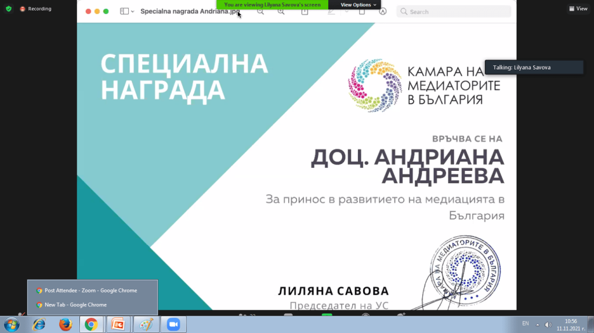Open the Paint taskbar icon
The width and height of the screenshot is (594, 333).
click(144, 325)
